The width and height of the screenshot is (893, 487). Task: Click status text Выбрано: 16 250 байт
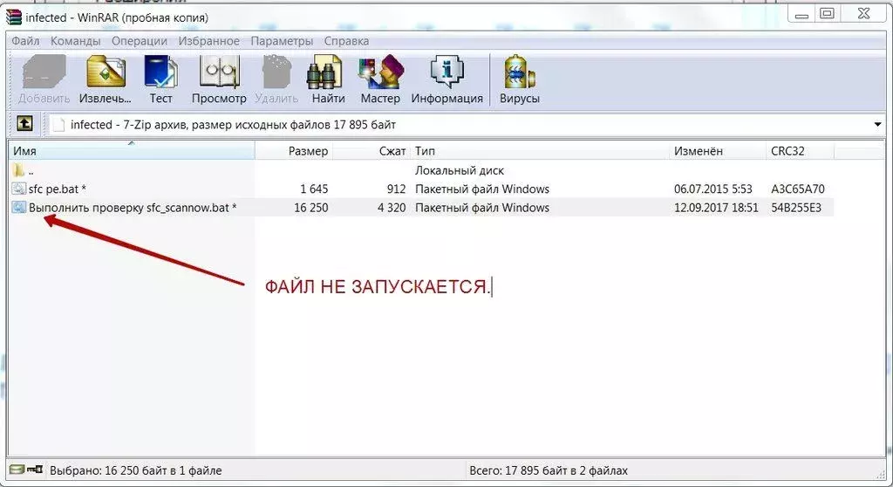[135, 470]
